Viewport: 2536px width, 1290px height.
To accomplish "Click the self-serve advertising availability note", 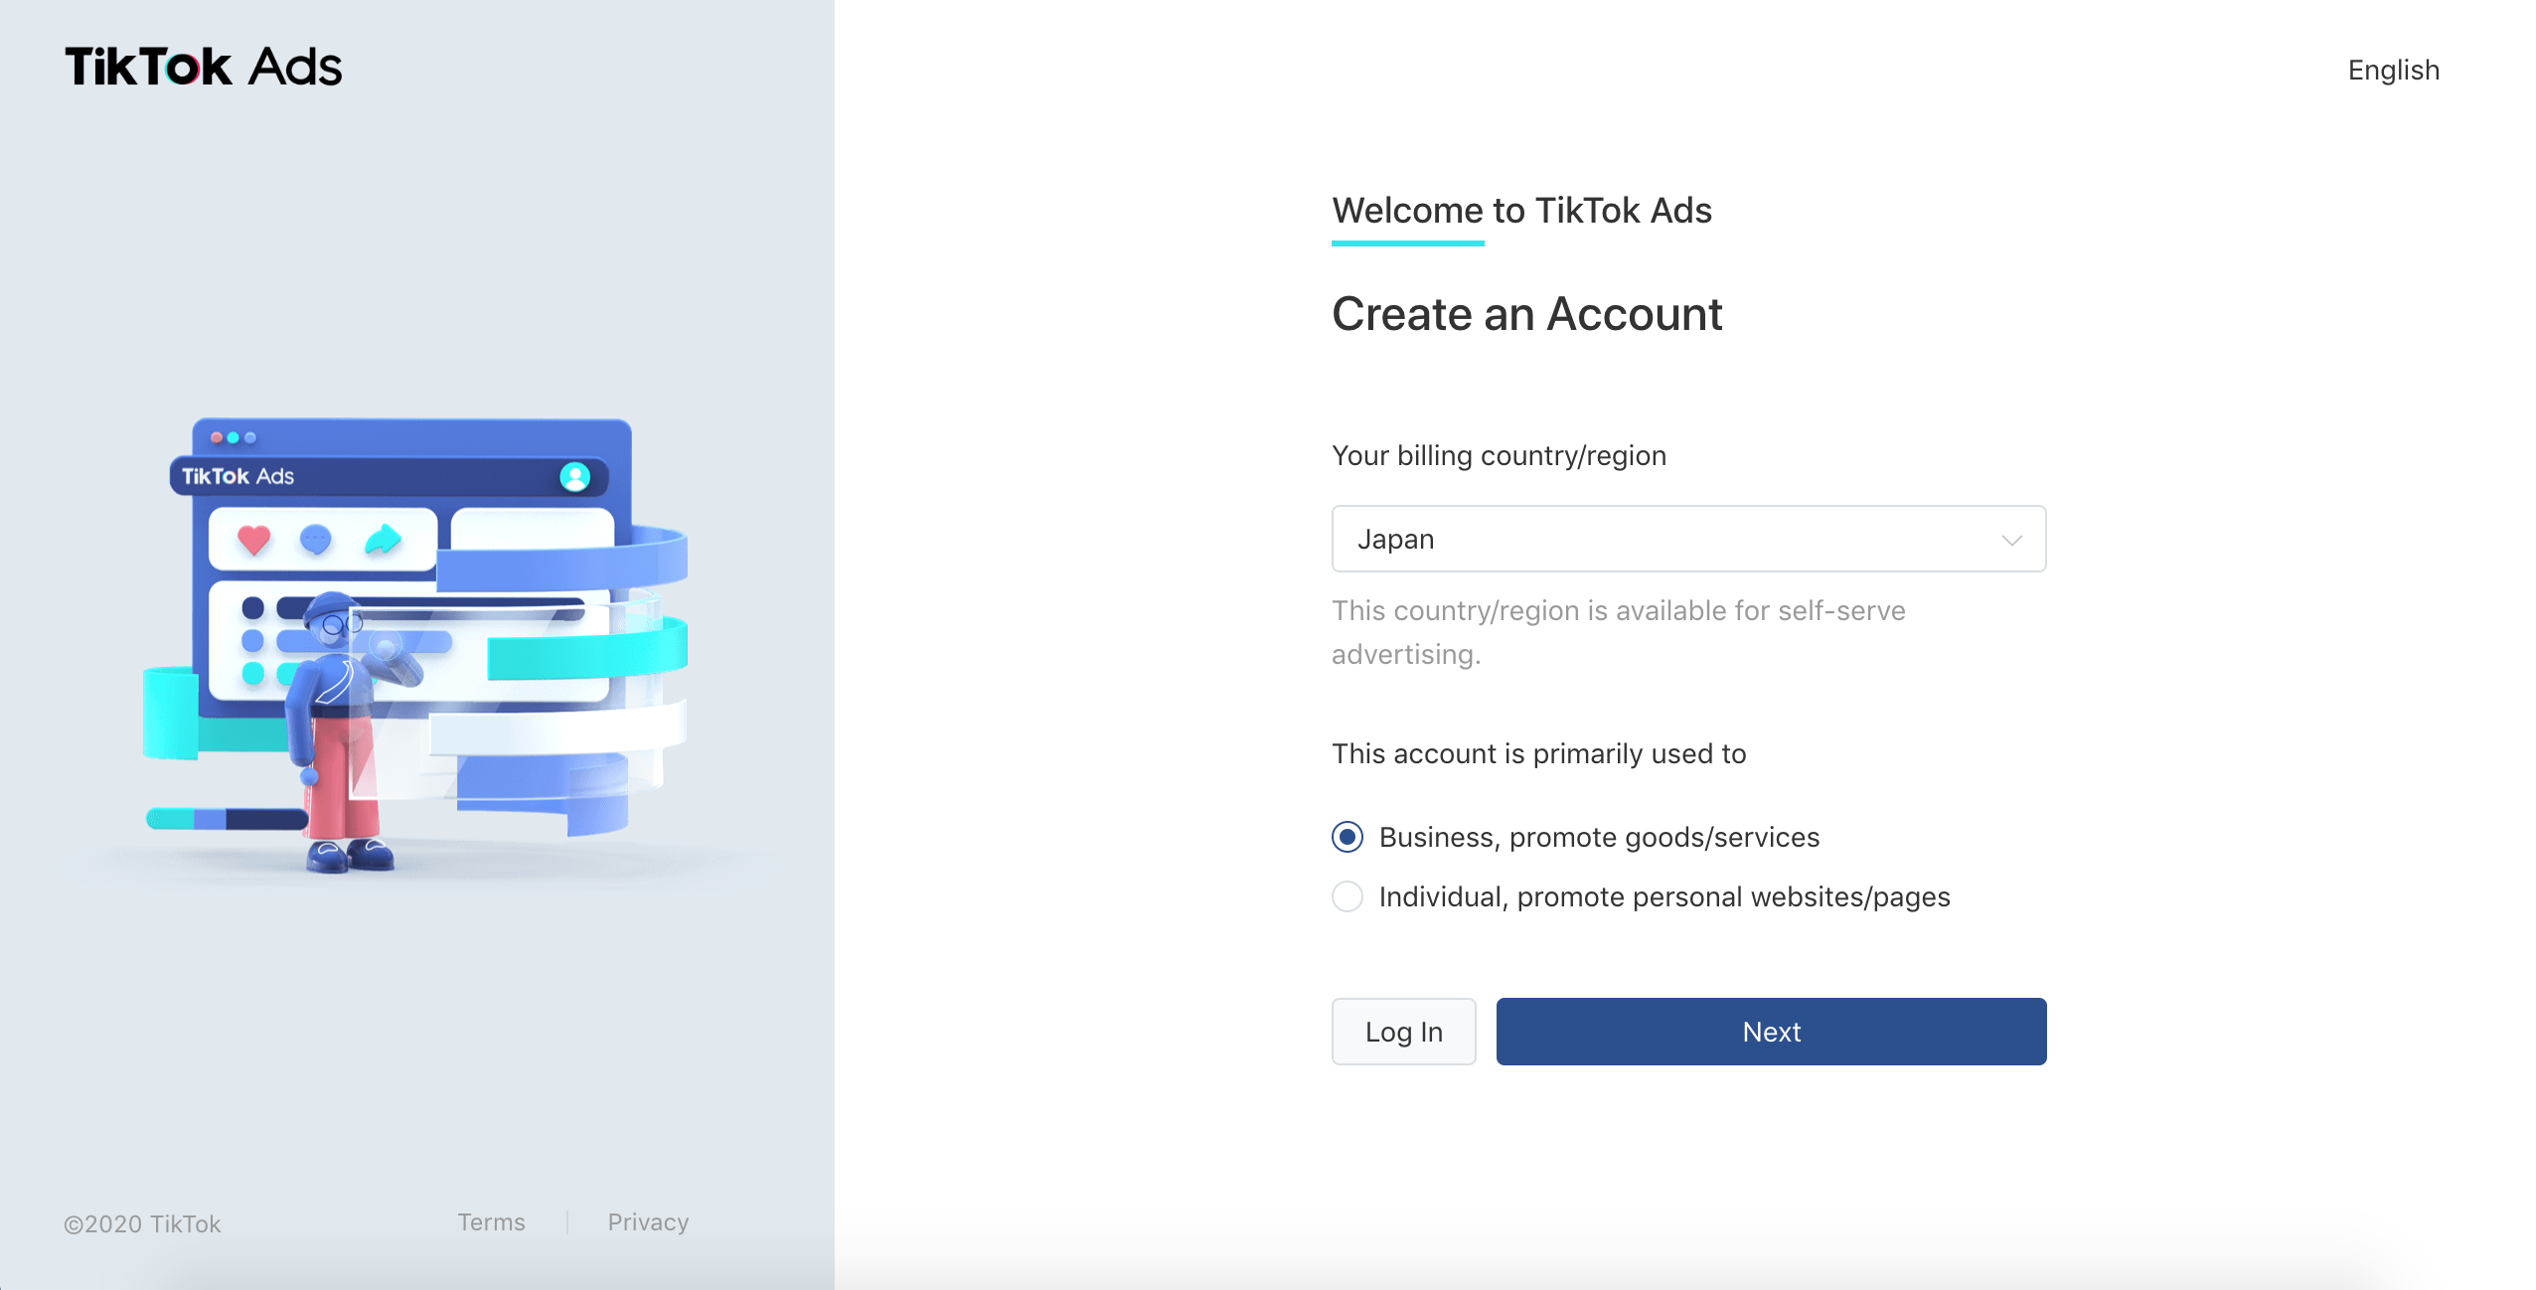I will tap(1618, 632).
